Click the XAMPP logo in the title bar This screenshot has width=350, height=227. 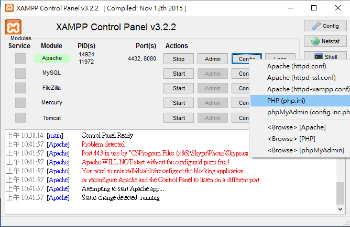point(9,8)
